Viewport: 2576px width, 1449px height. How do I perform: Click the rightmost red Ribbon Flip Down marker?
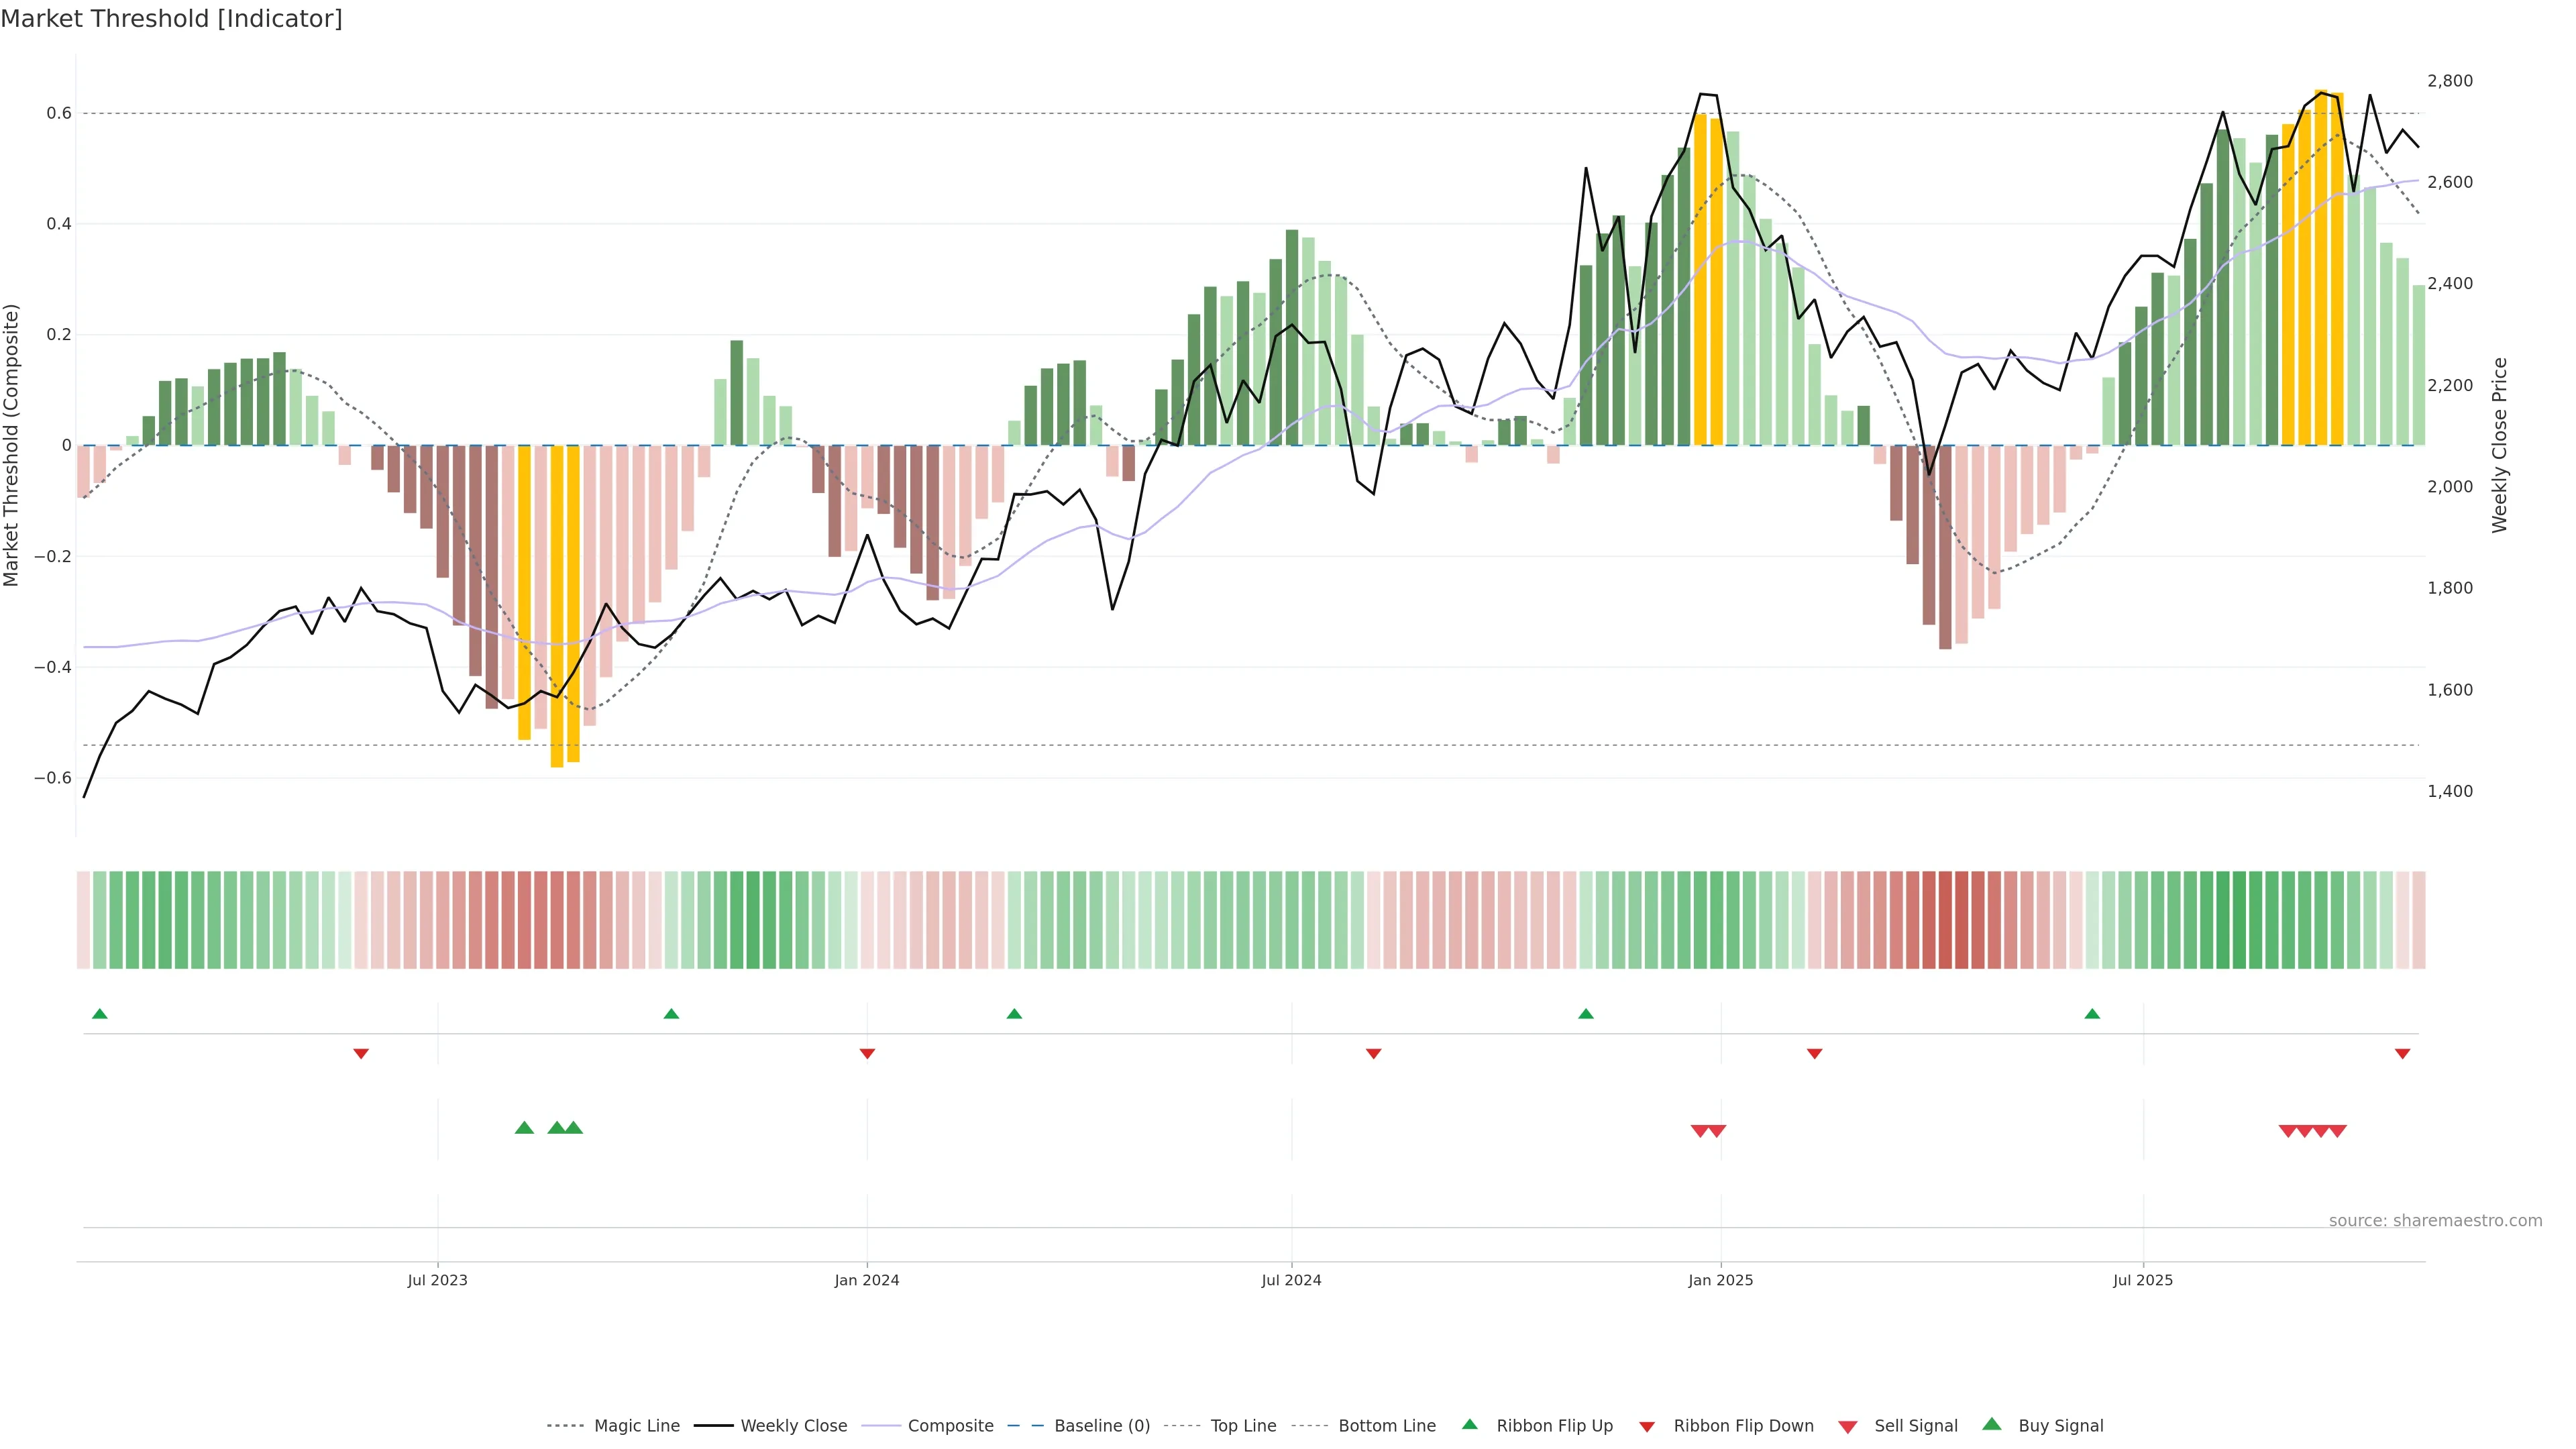coord(2402,1054)
